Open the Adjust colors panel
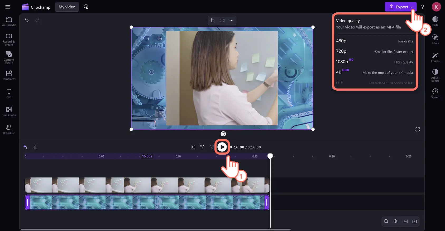Image resolution: width=445 pixels, height=231 pixels. point(435,75)
